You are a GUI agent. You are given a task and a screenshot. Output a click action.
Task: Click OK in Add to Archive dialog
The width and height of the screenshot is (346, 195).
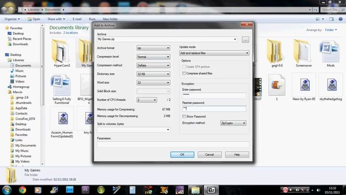click(x=182, y=154)
